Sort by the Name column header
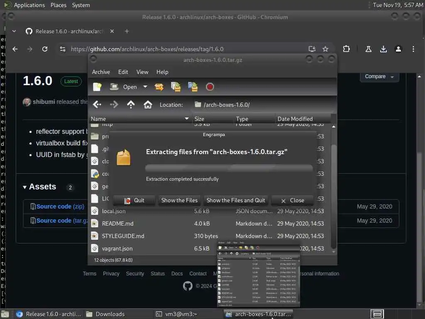Viewport: 425px width, 319px height. (140, 119)
